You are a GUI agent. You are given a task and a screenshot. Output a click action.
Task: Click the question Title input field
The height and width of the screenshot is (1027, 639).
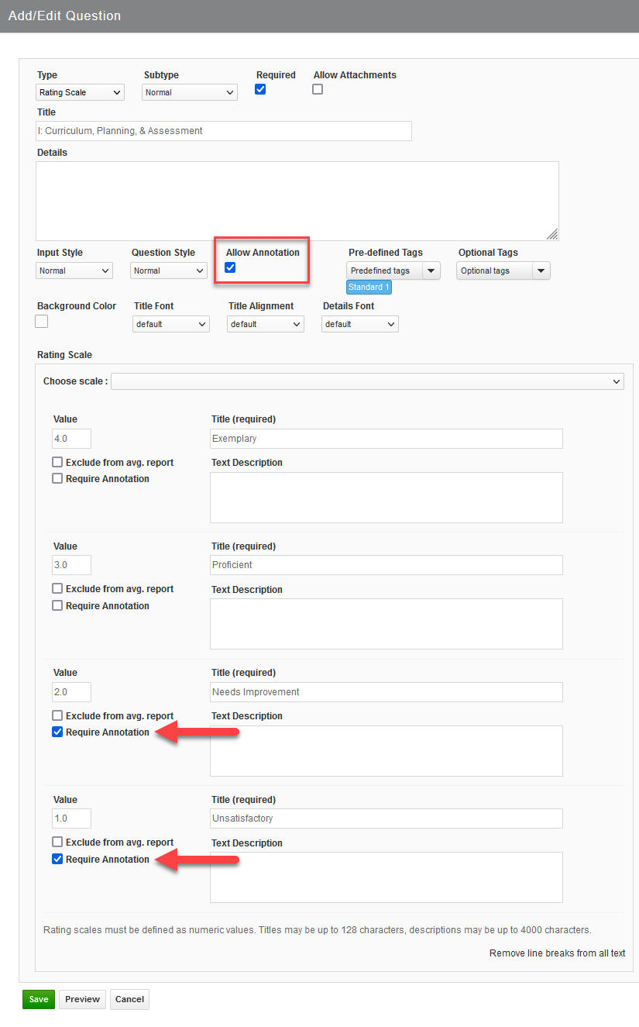(x=224, y=131)
